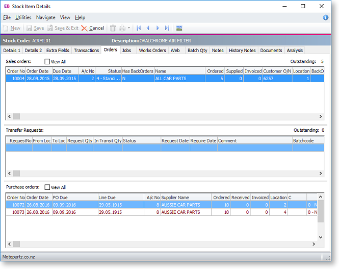
Task: Click the blue info help icon
Action: tap(326, 17)
